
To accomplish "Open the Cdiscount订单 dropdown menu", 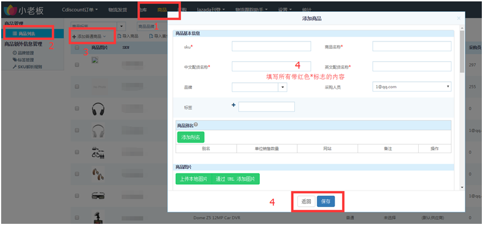I will pyautogui.click(x=80, y=9).
